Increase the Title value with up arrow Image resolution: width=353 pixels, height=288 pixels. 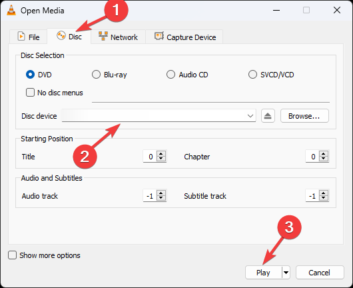coord(161,154)
